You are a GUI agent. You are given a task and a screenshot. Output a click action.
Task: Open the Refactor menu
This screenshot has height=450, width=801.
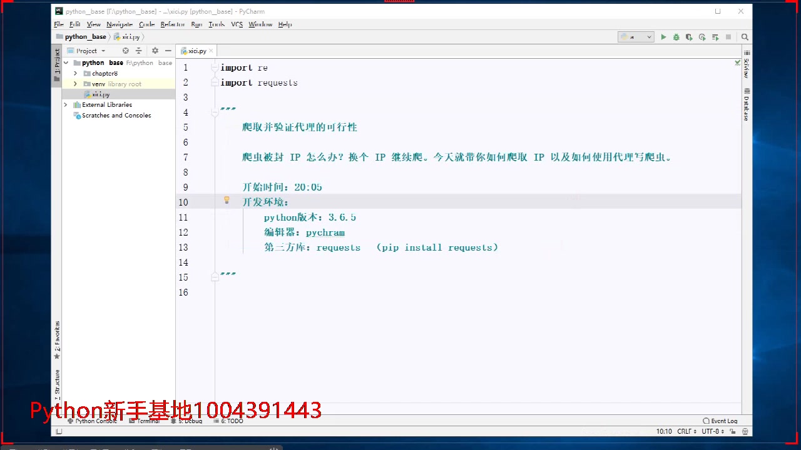point(173,24)
